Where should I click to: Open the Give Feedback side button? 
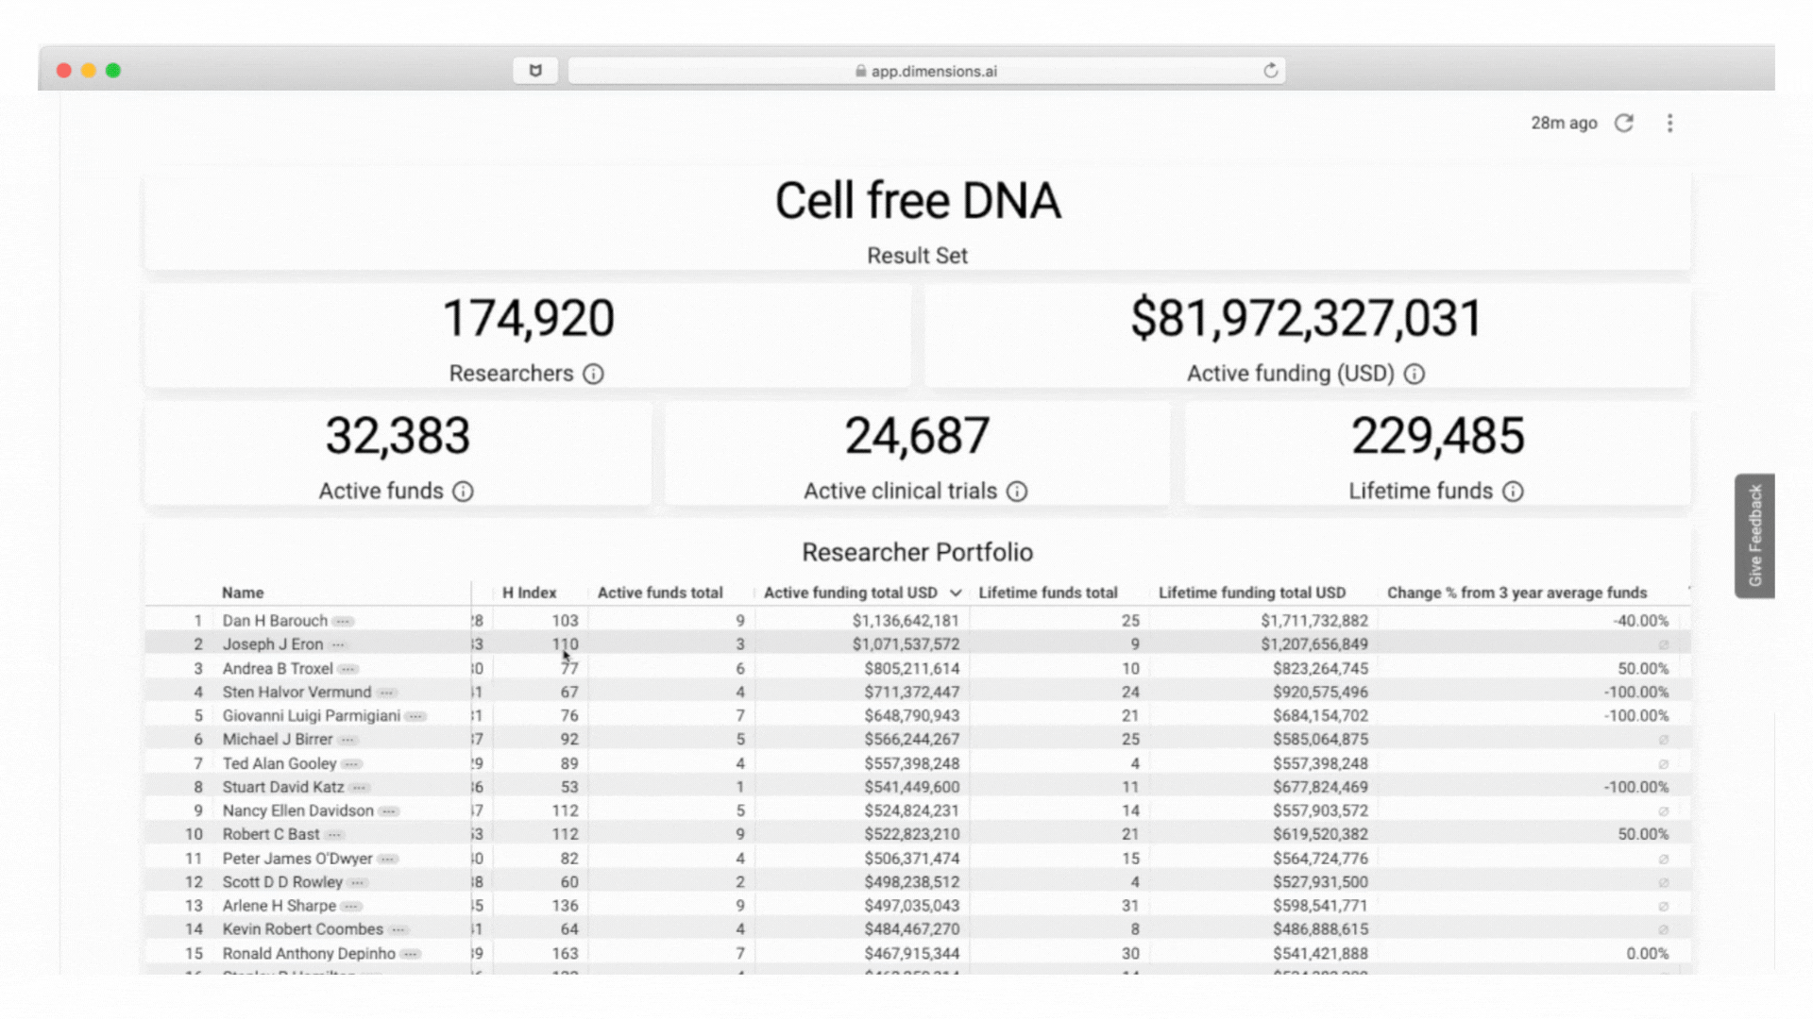[x=1754, y=535]
